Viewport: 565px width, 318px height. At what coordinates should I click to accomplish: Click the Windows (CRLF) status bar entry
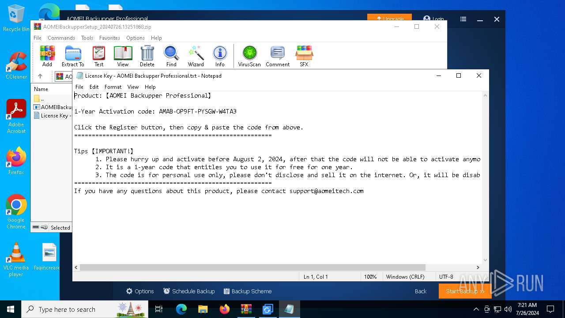click(x=405, y=276)
